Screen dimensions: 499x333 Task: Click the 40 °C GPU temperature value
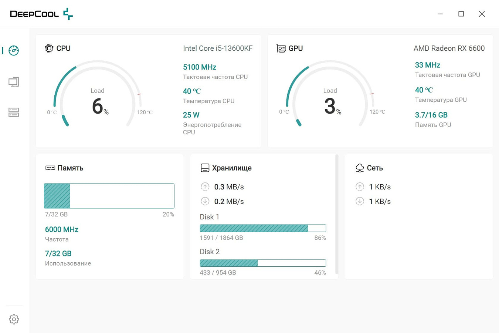(424, 90)
